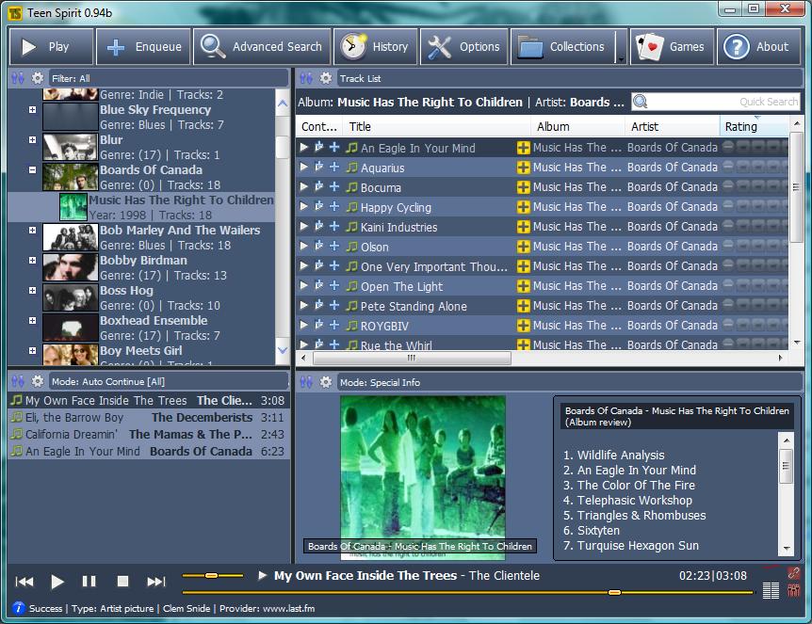Open the Collections toolbar button
This screenshot has width=812, height=624.
coord(563,47)
